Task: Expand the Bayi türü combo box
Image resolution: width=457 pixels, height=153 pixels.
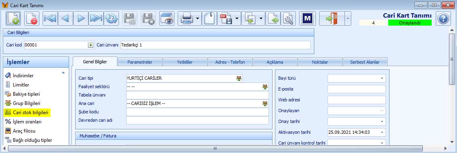Action: coord(382,79)
